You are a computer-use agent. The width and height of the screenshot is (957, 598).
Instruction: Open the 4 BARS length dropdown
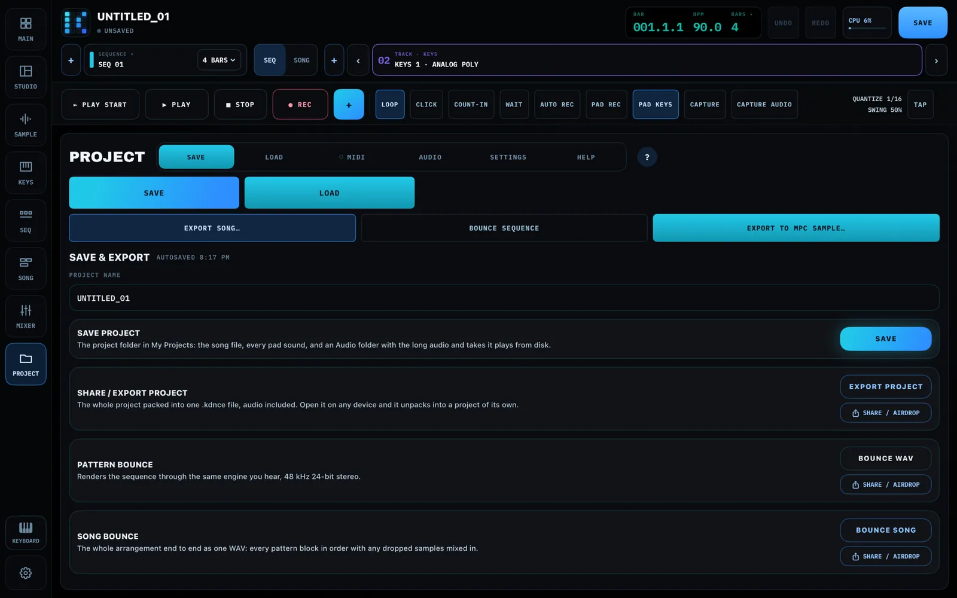coord(219,60)
